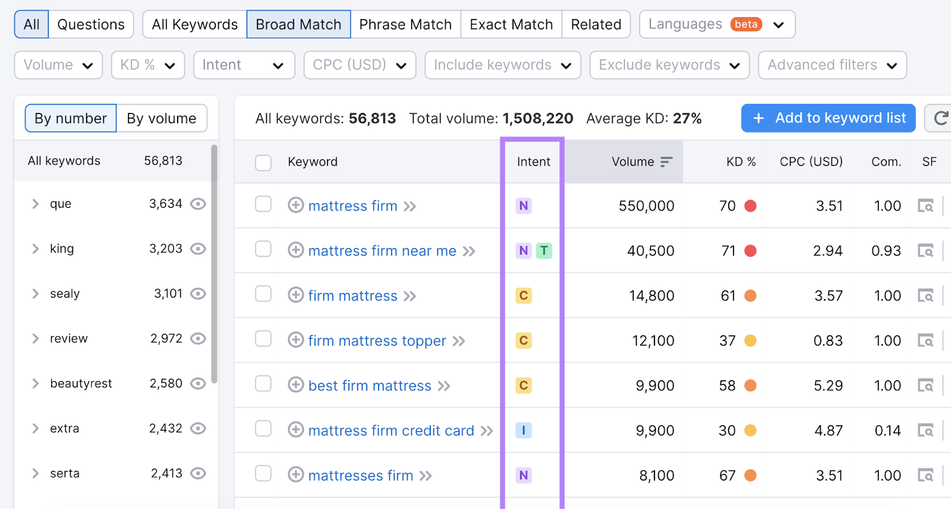951x509 pixels.
Task: Click the N intent badge for mattress firm
Action: (524, 206)
